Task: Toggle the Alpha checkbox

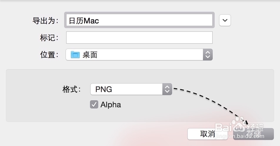Action: pos(94,105)
